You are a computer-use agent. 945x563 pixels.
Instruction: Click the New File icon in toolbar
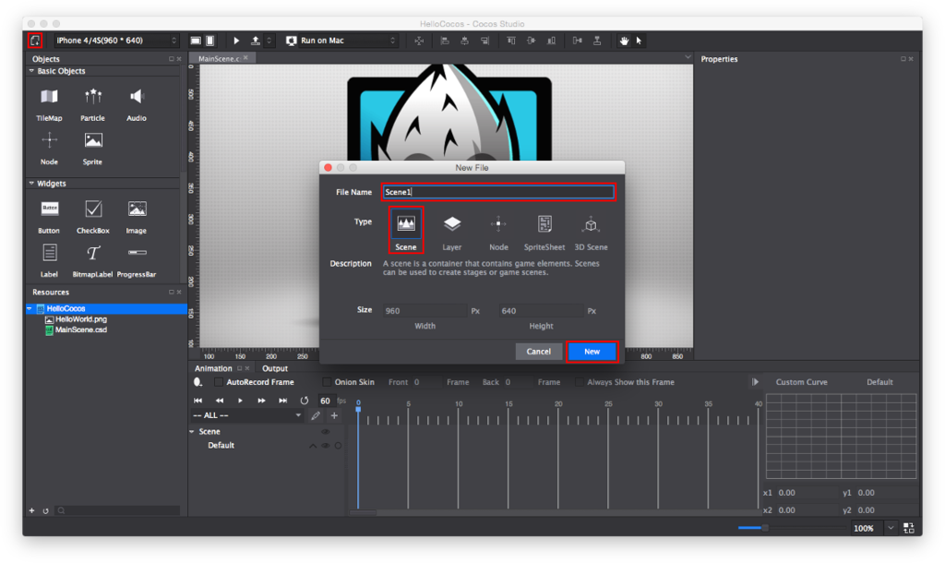click(35, 41)
